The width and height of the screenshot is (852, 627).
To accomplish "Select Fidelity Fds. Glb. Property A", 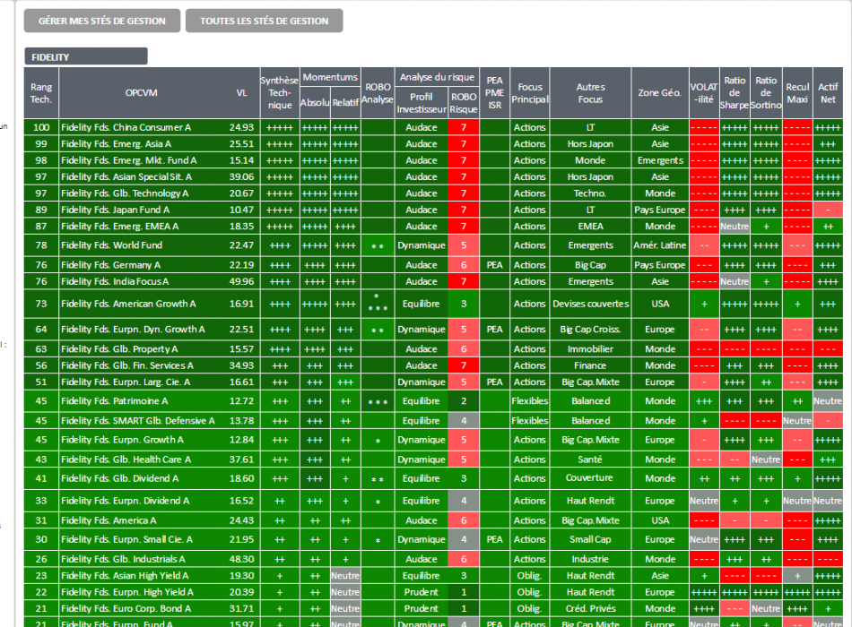I will coord(119,349).
